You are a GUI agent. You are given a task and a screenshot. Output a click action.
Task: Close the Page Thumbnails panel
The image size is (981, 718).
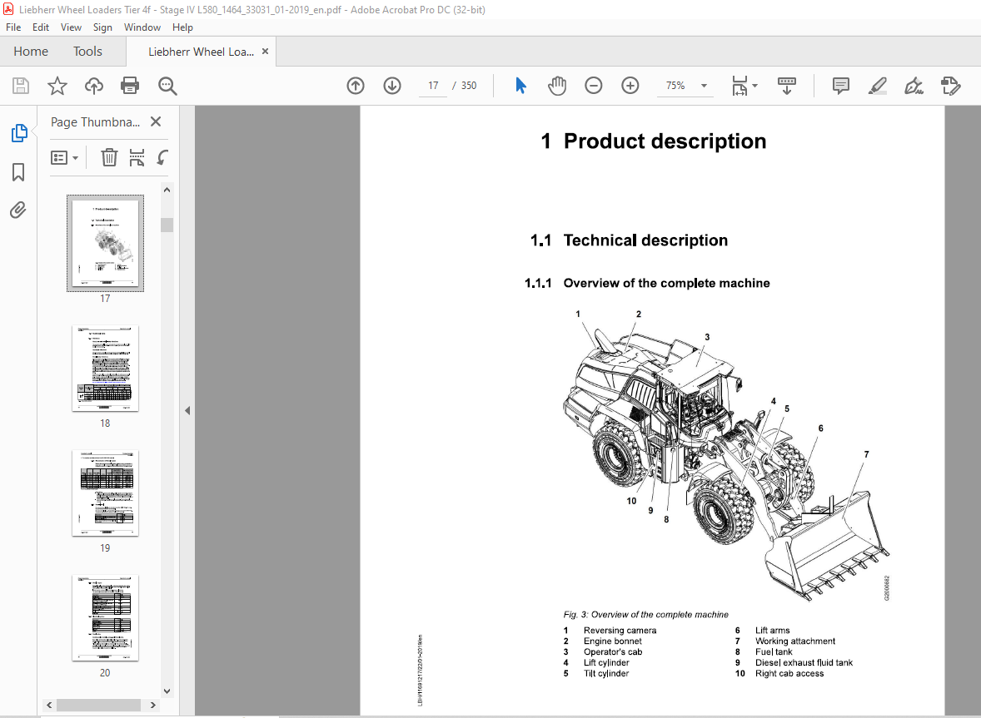156,121
